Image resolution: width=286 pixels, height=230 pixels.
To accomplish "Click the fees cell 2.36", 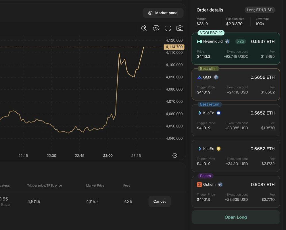I will click(128, 202).
